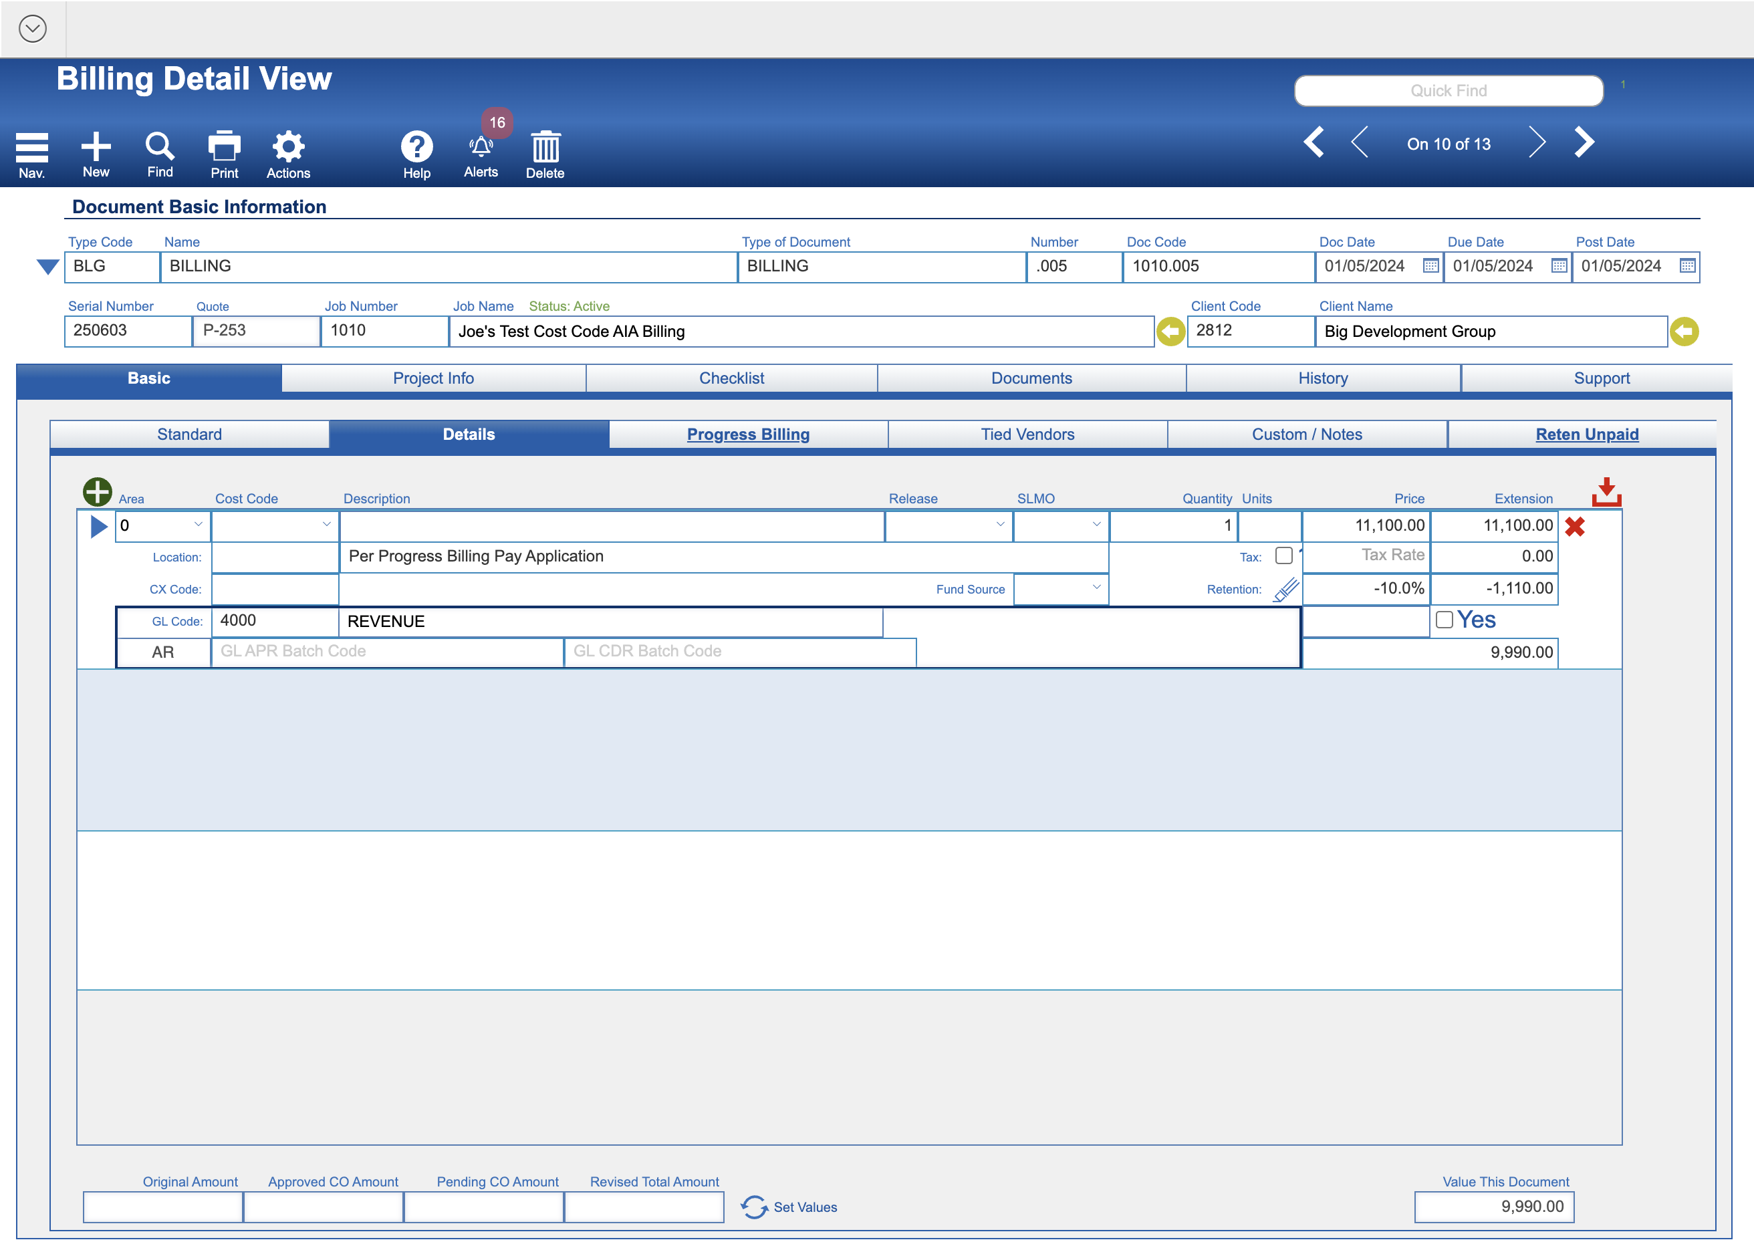Toggle the Tax checkbox
The height and width of the screenshot is (1254, 1754).
(1284, 556)
